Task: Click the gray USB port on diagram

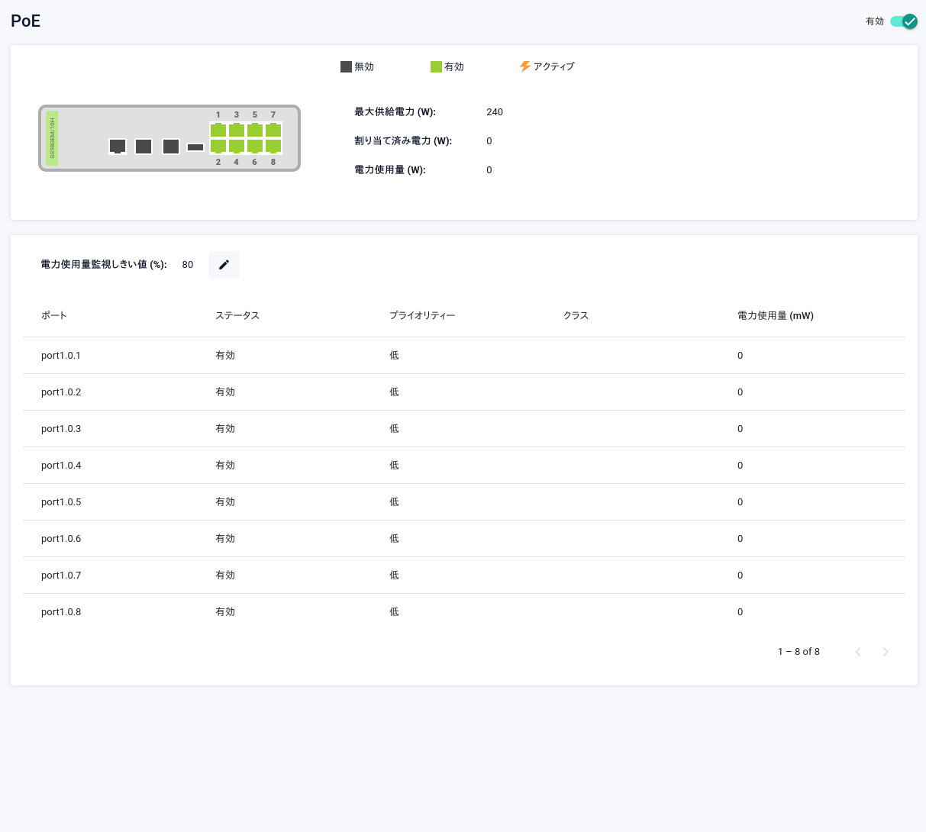Action: pyautogui.click(x=195, y=147)
